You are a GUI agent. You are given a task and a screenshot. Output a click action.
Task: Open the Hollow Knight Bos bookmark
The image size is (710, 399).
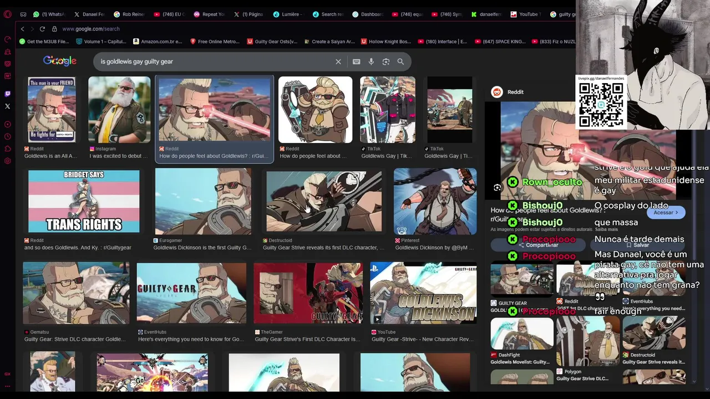coord(386,42)
